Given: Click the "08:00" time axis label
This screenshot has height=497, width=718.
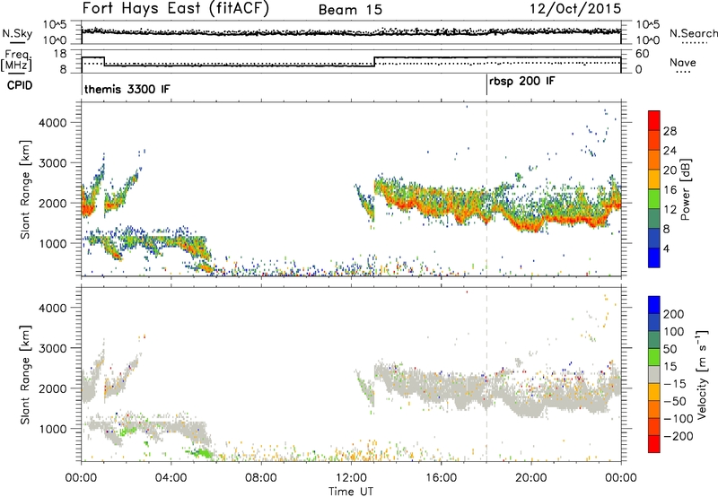Looking at the screenshot, I should pos(260,478).
